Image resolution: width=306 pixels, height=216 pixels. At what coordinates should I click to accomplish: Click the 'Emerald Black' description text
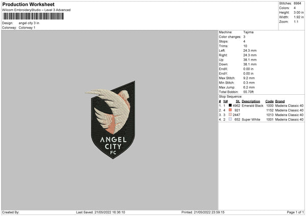point(252,105)
